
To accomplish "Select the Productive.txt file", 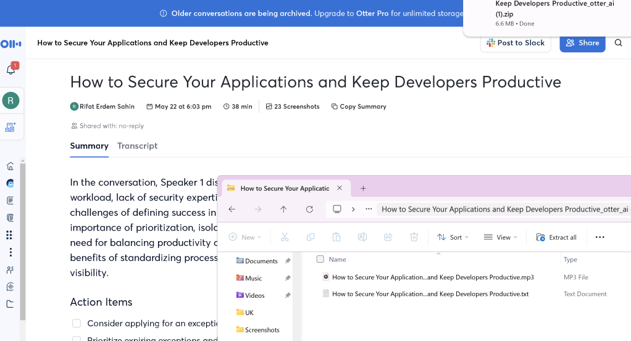I will [x=430, y=294].
